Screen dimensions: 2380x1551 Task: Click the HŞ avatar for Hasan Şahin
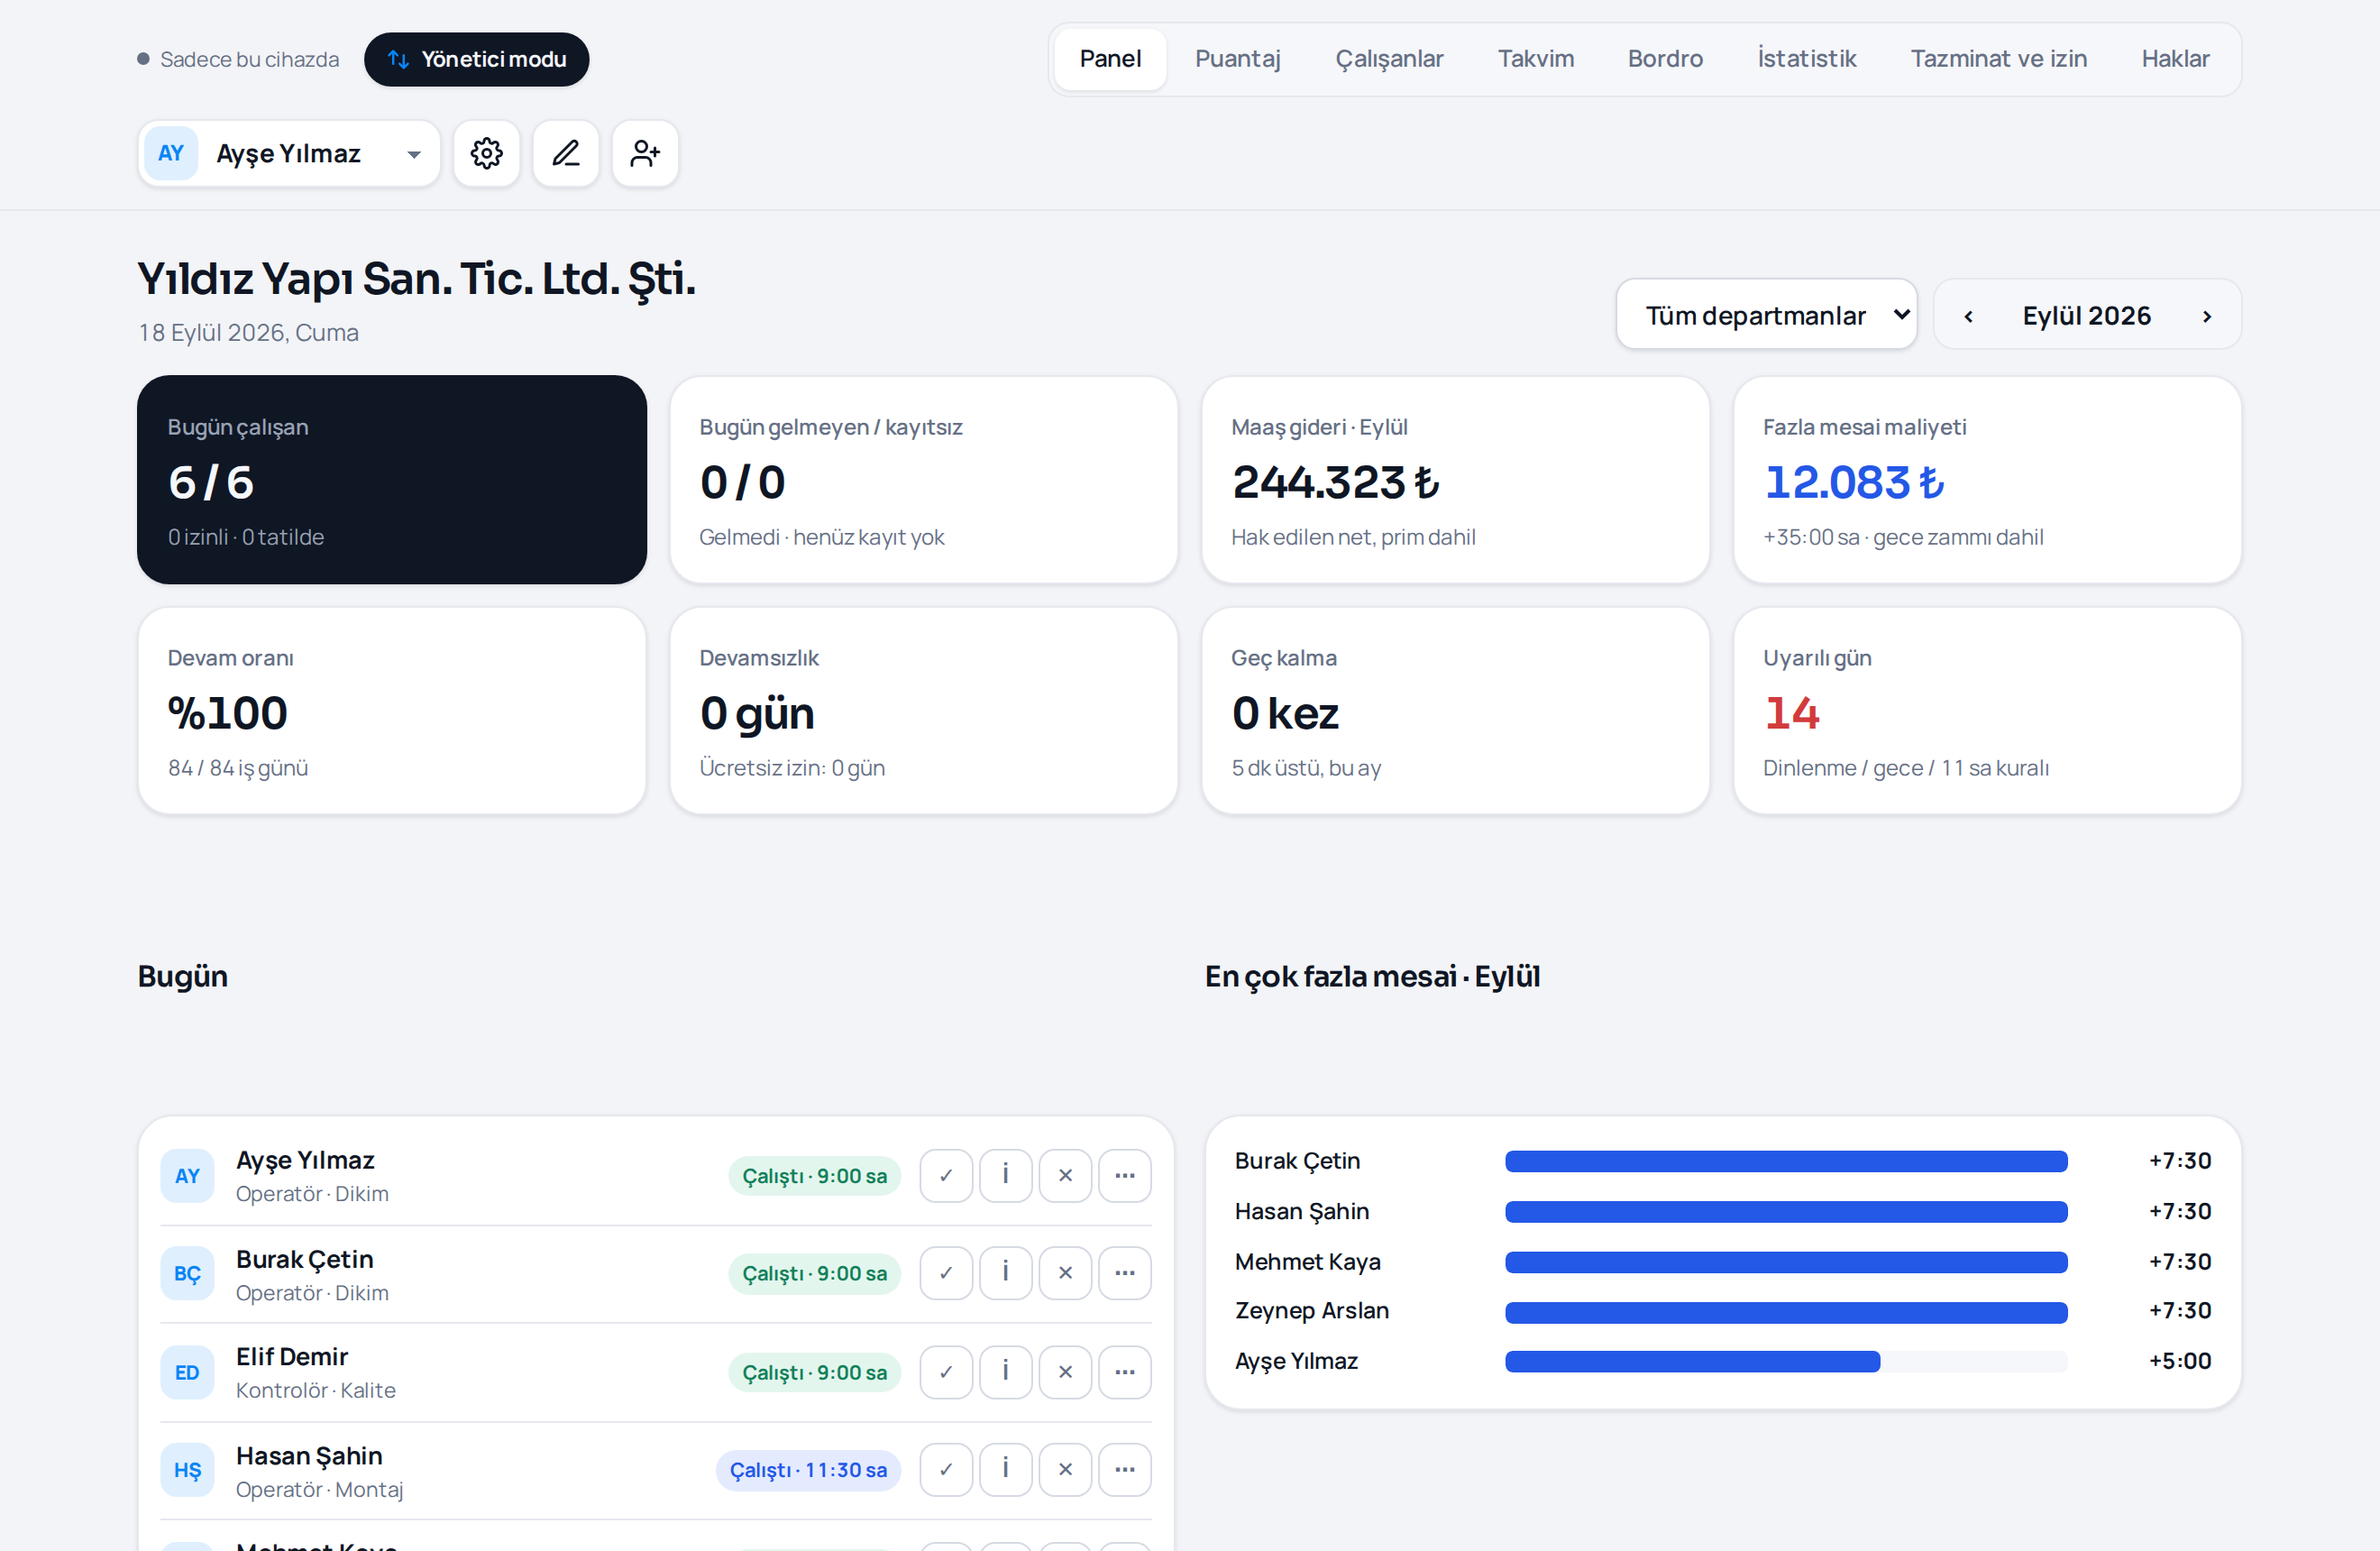(187, 1470)
